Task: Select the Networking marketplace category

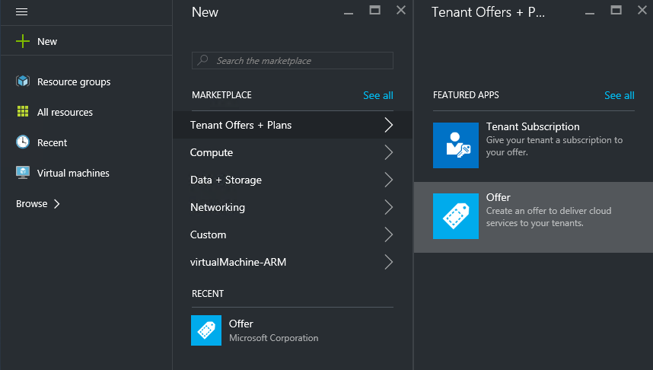Action: (x=218, y=207)
